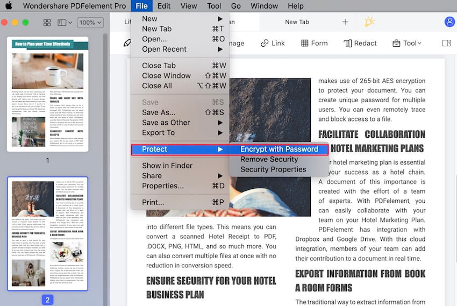Viewport: 457px width, 306px height.
Task: Expand the Open Recent submenu
Action: click(180, 49)
